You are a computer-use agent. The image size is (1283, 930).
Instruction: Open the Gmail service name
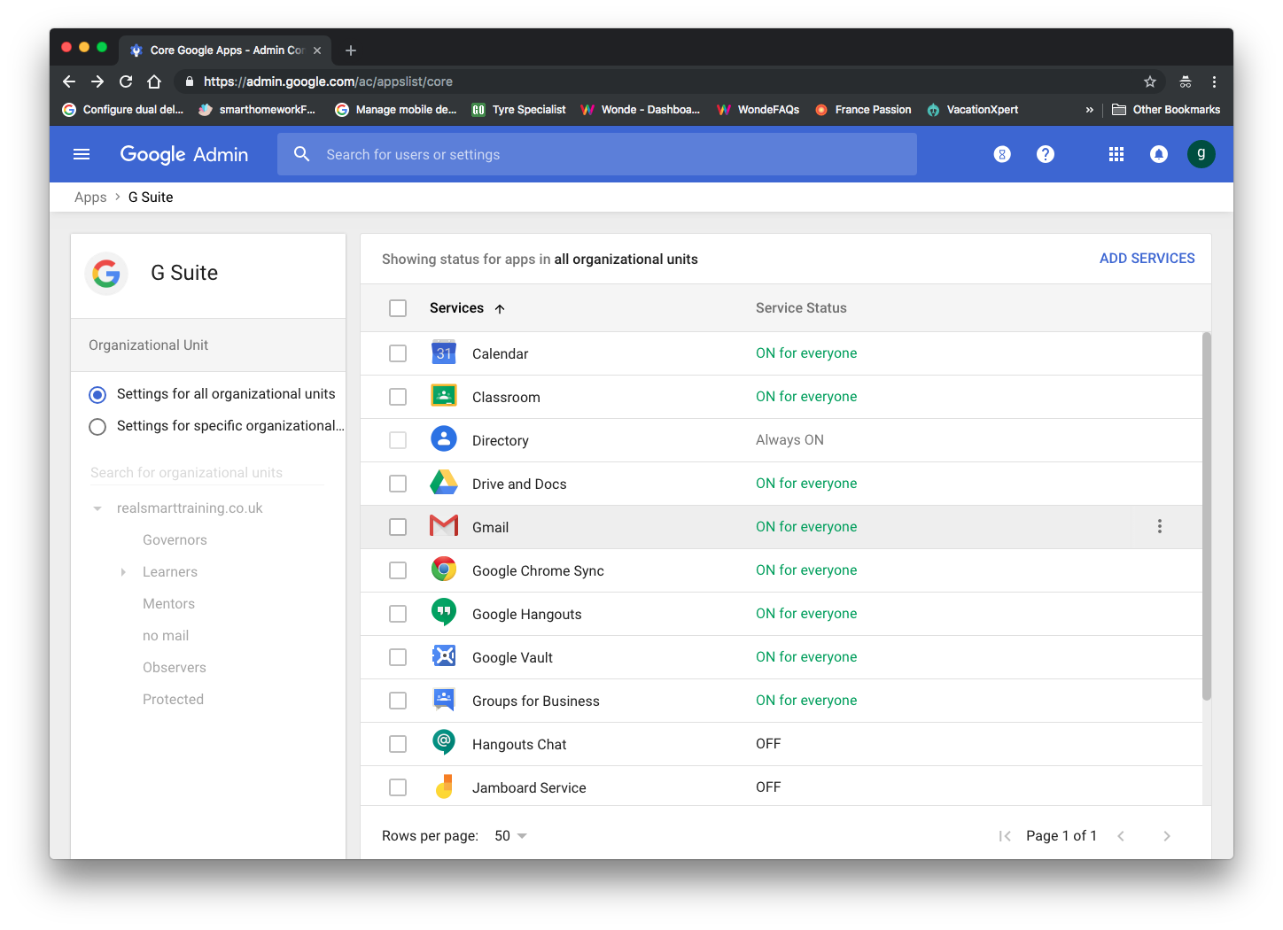pos(490,527)
